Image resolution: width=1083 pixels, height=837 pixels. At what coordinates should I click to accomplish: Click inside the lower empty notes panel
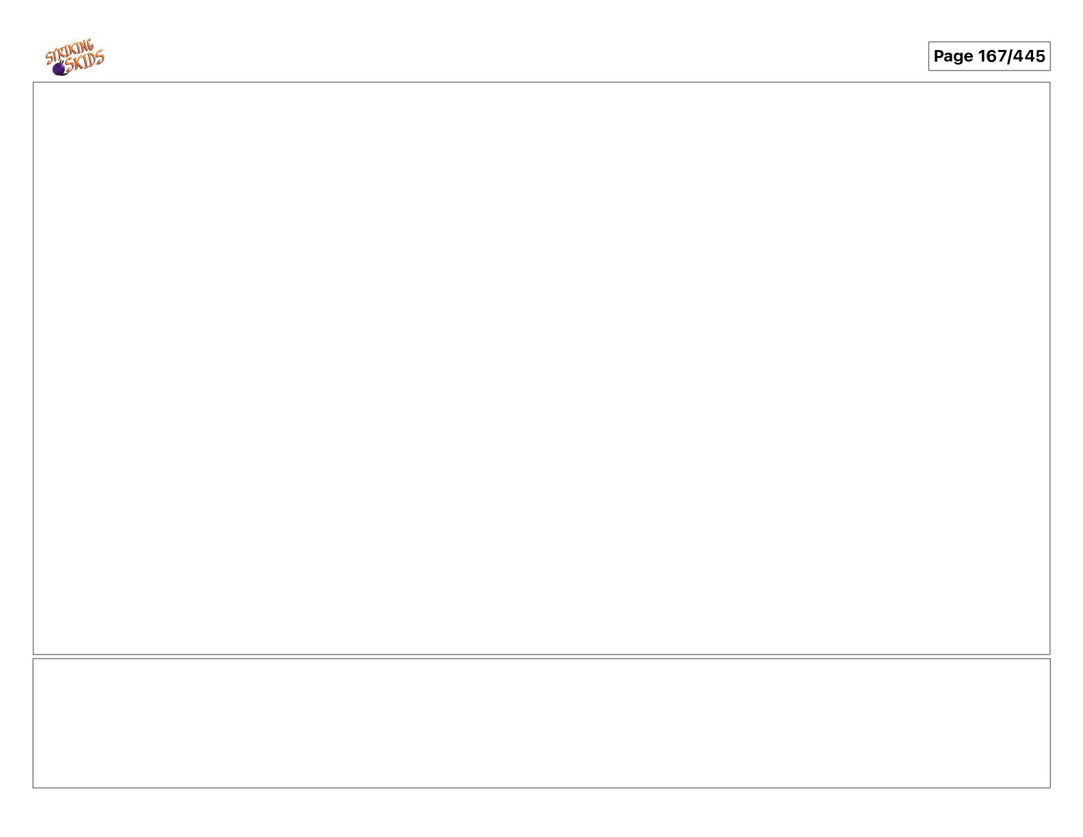pos(541,723)
